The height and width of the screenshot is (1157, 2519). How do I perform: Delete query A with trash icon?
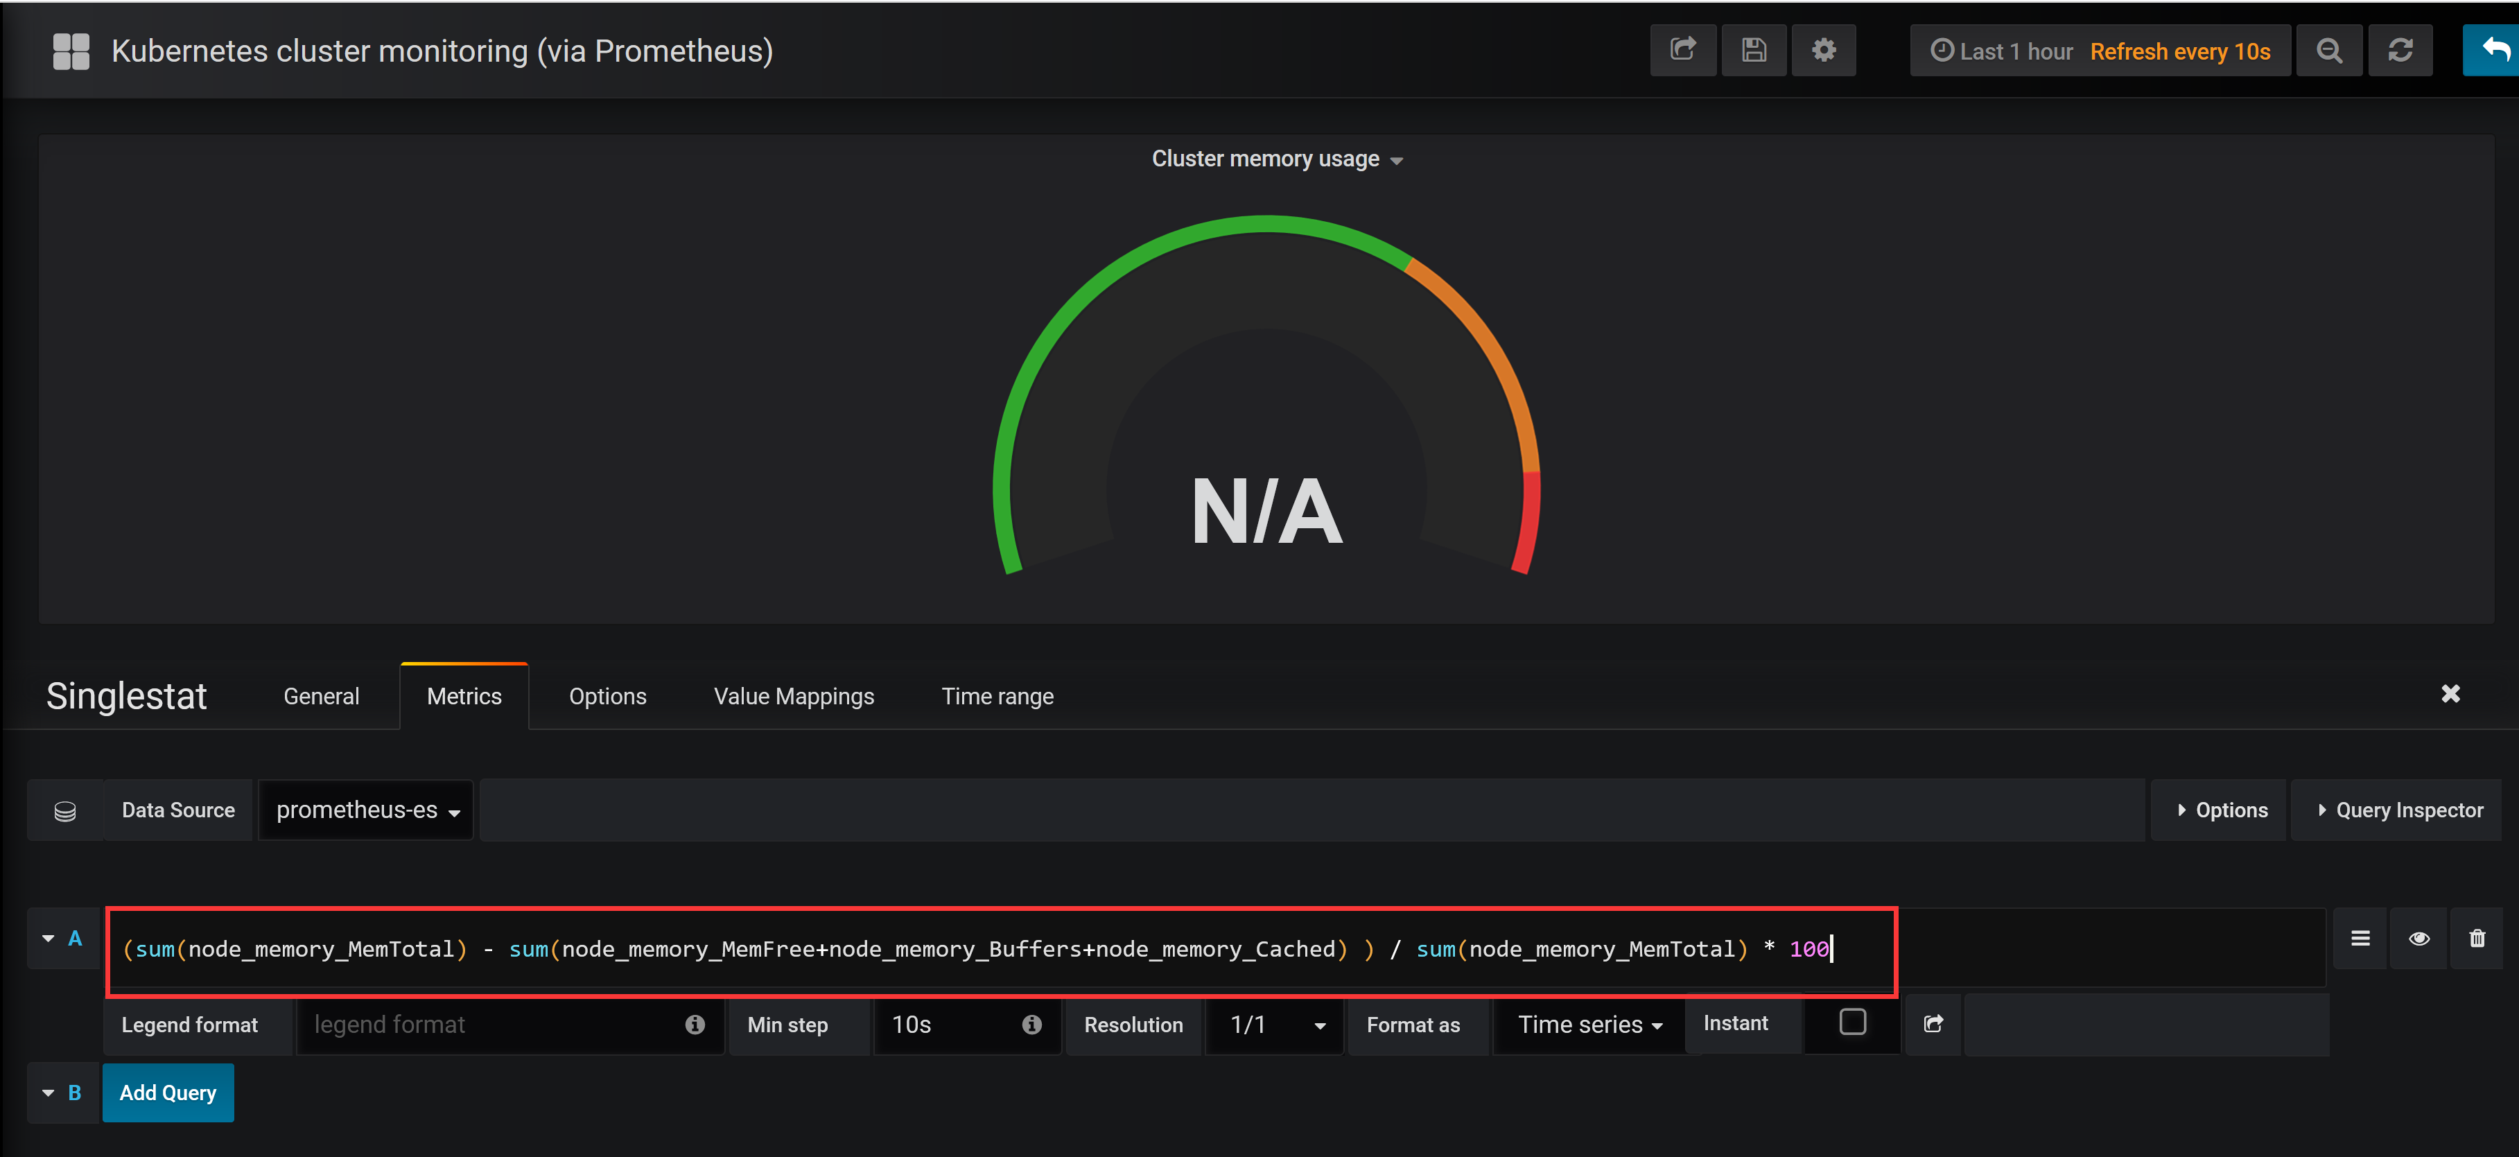click(x=2476, y=938)
